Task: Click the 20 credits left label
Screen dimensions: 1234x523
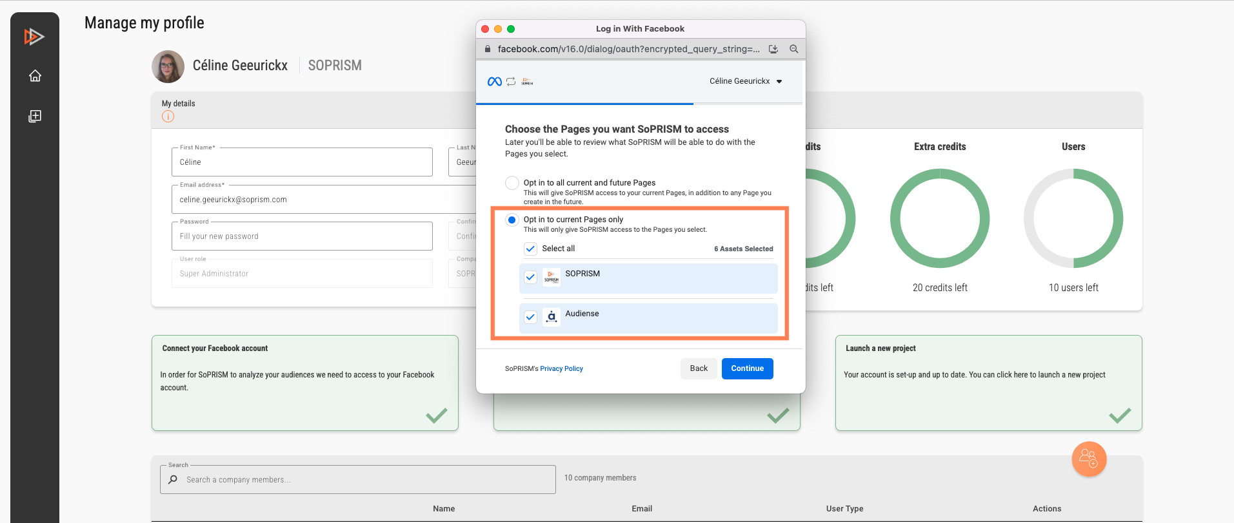Action: (x=940, y=288)
